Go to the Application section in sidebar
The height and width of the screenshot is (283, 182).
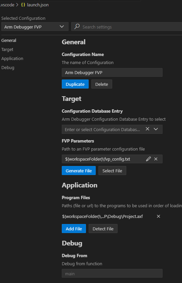coord(12,58)
